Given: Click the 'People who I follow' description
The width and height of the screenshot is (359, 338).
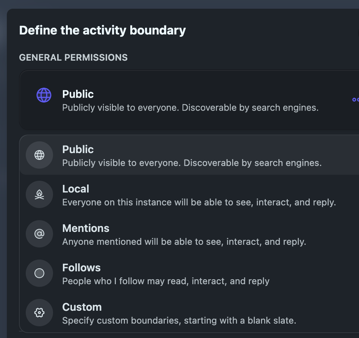Looking at the screenshot, I should (x=166, y=281).
